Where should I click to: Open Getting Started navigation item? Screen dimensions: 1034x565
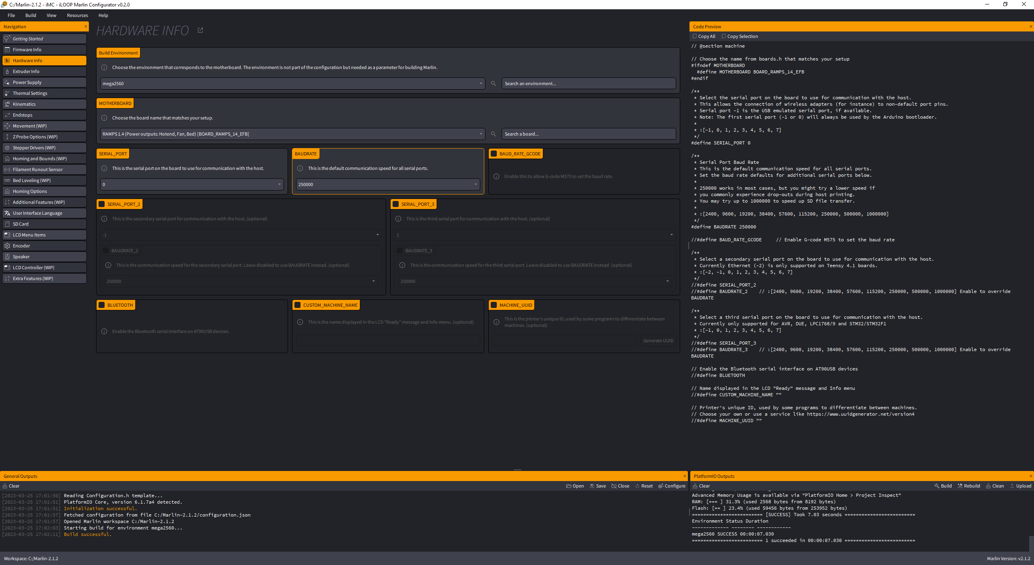click(44, 39)
